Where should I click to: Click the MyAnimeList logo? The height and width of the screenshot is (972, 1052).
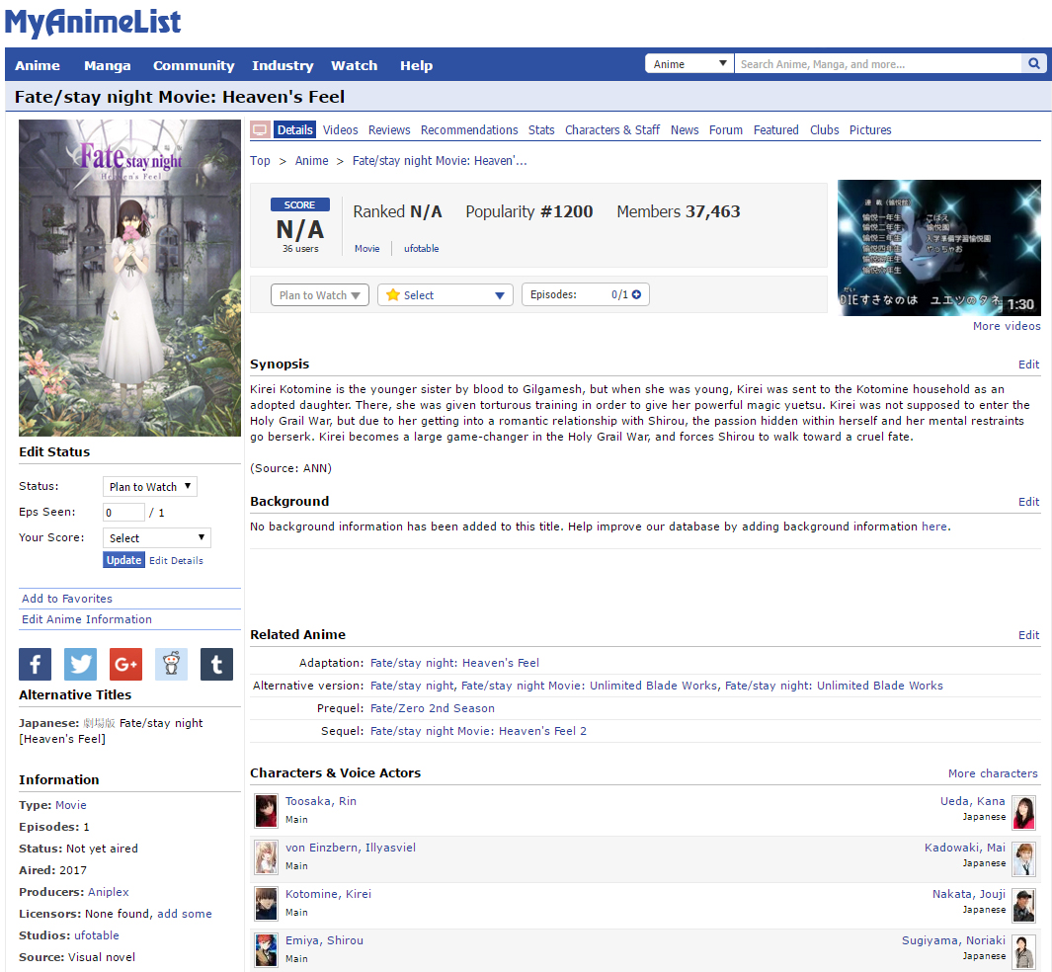[x=93, y=22]
